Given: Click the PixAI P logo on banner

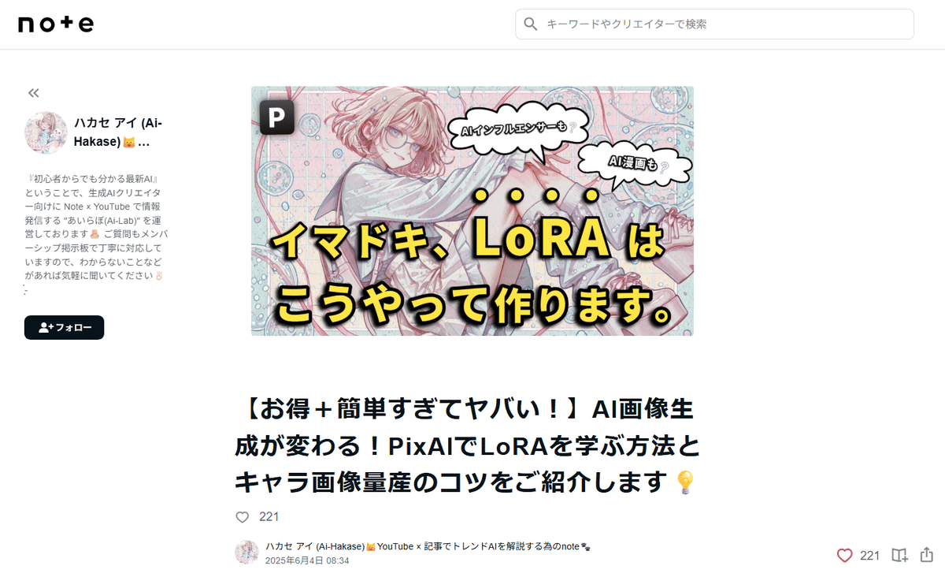Looking at the screenshot, I should coord(276,117).
